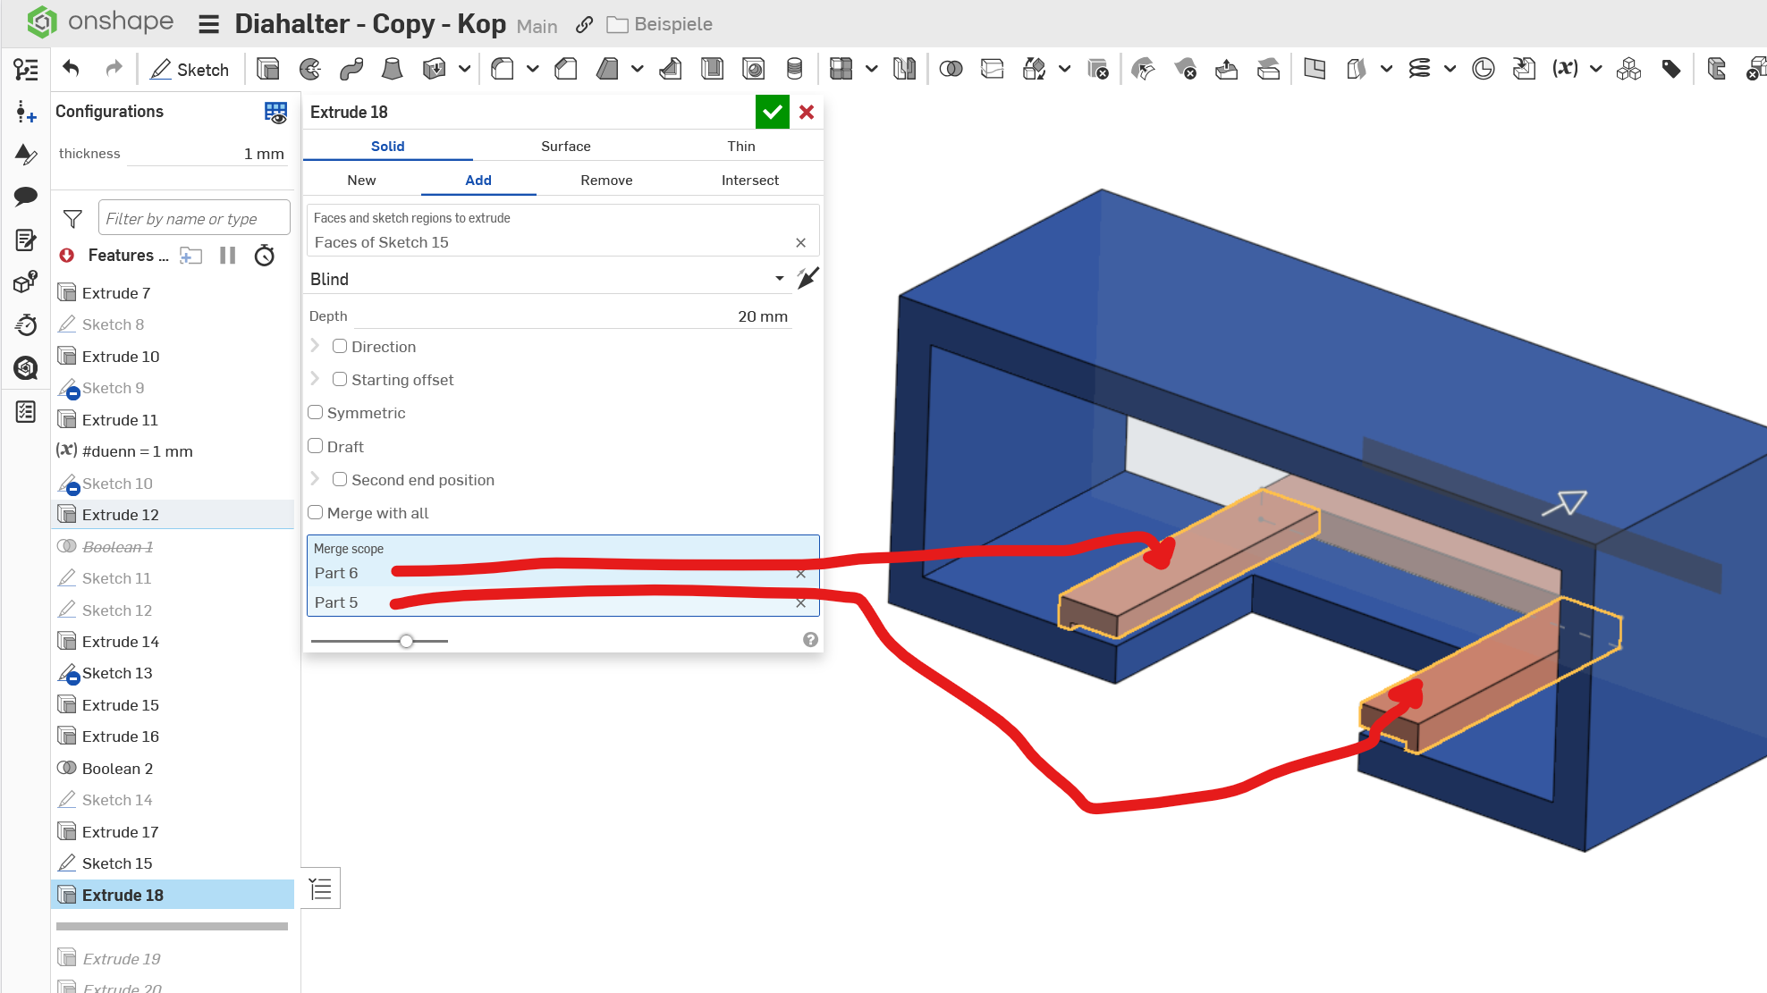Flip extrude direction with the arrow icon
This screenshot has height=993, width=1767.
click(807, 278)
